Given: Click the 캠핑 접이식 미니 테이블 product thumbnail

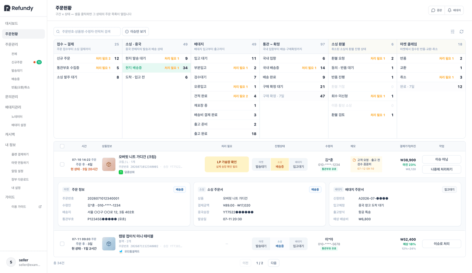Looking at the screenshot, I should (x=109, y=244).
